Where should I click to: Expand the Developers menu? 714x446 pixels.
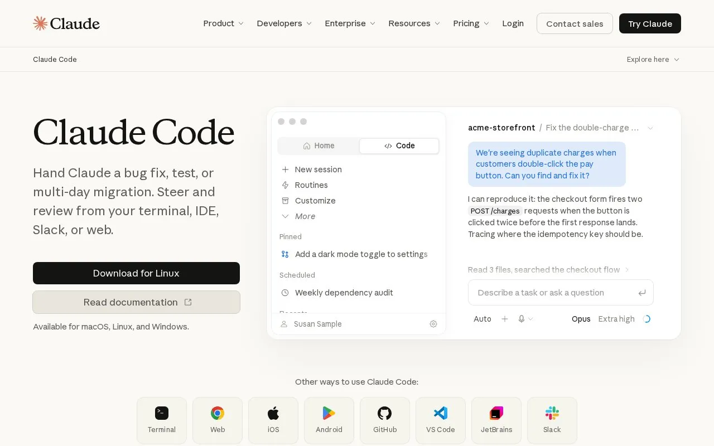pos(284,23)
